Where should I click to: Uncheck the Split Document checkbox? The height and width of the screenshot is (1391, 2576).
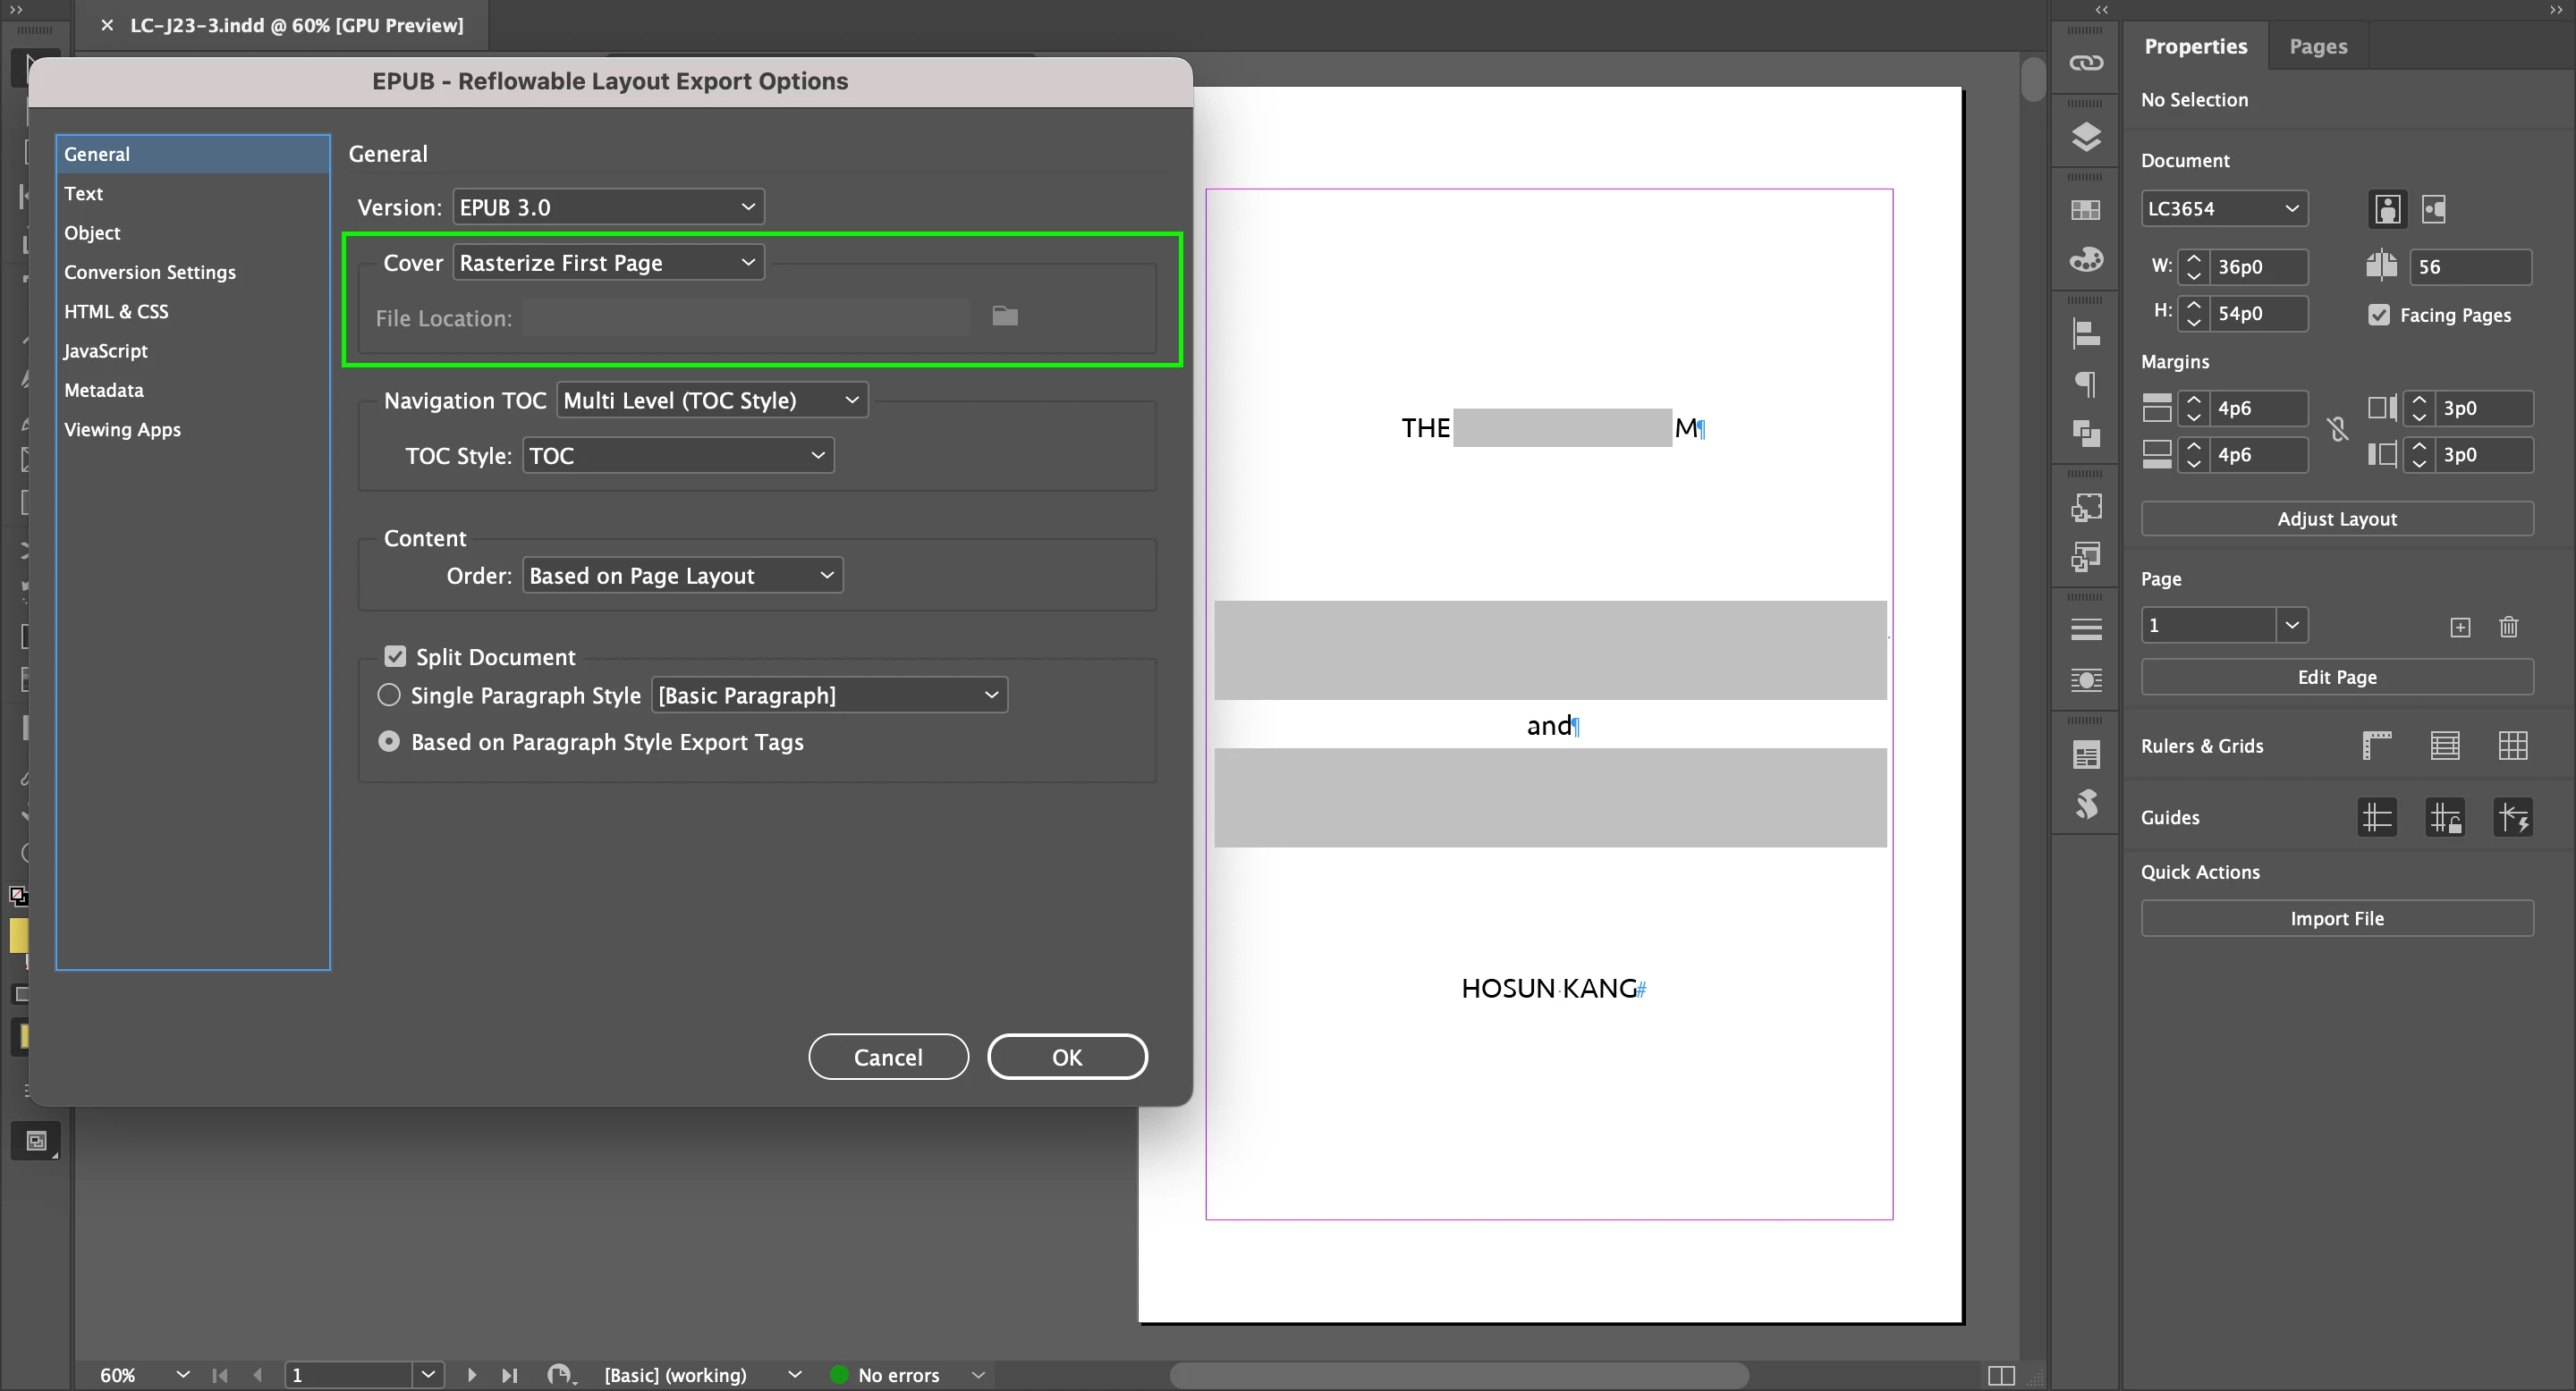(395, 656)
